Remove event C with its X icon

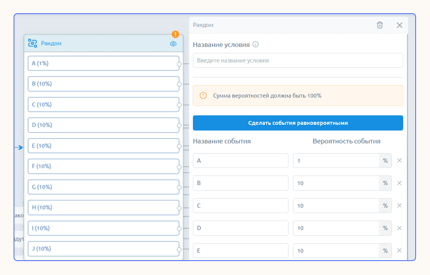point(399,205)
